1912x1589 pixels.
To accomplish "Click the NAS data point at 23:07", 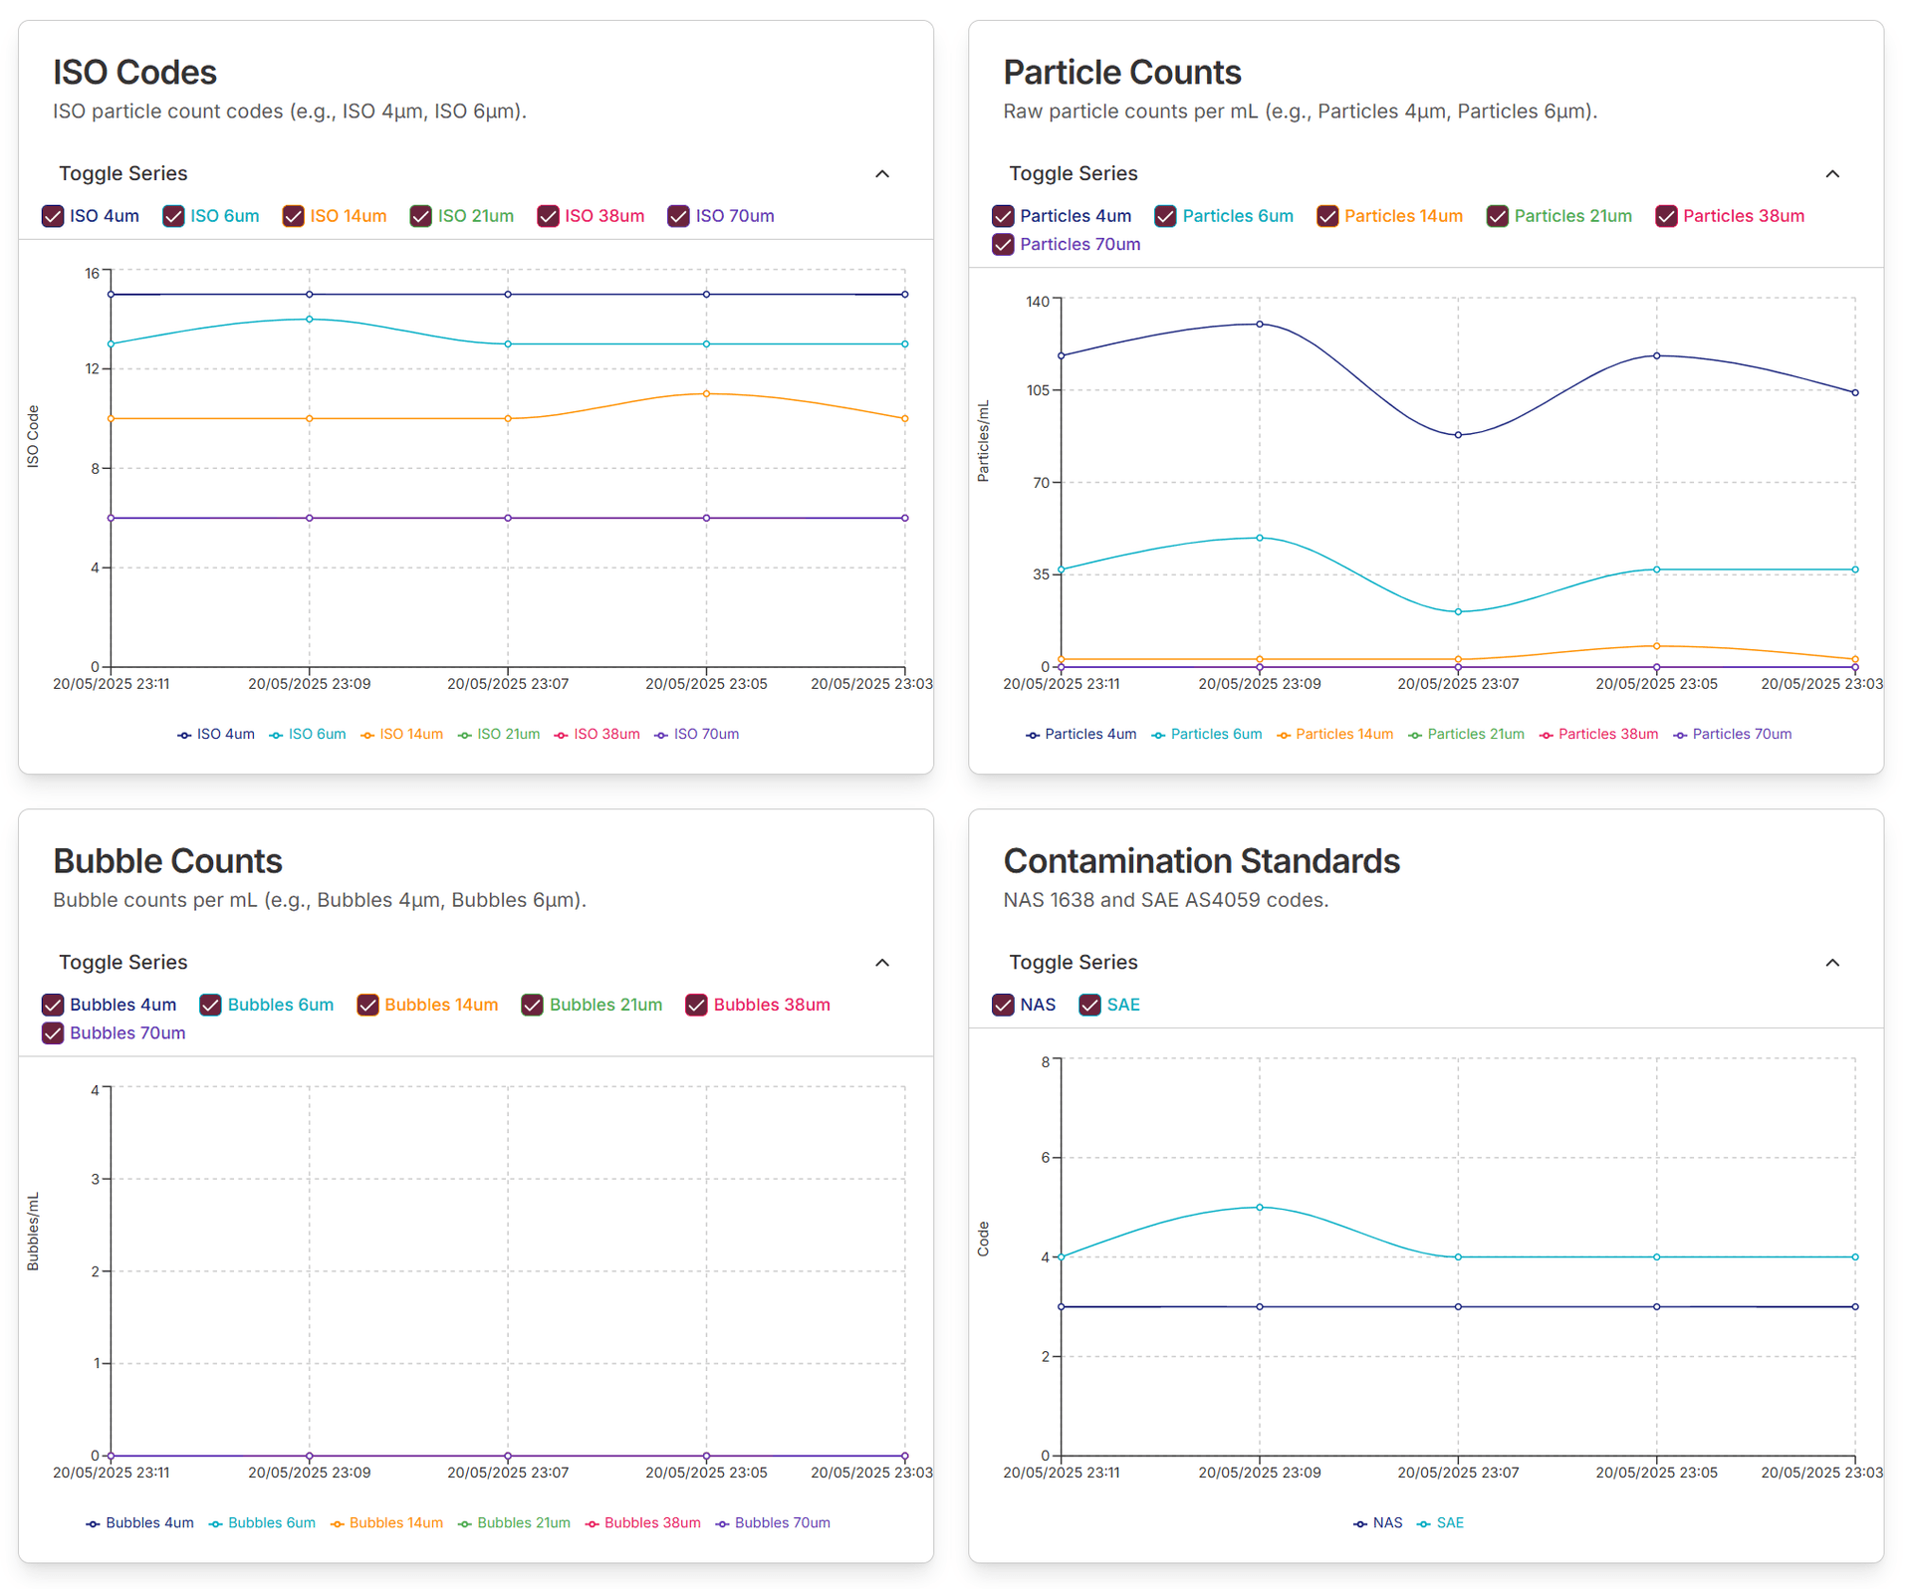I will tap(1457, 1305).
